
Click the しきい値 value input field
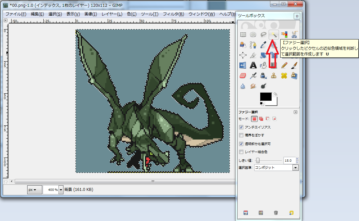point(289,160)
